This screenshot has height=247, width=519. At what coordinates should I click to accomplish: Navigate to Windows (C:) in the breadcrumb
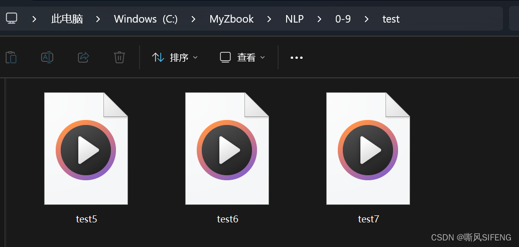pos(146,19)
